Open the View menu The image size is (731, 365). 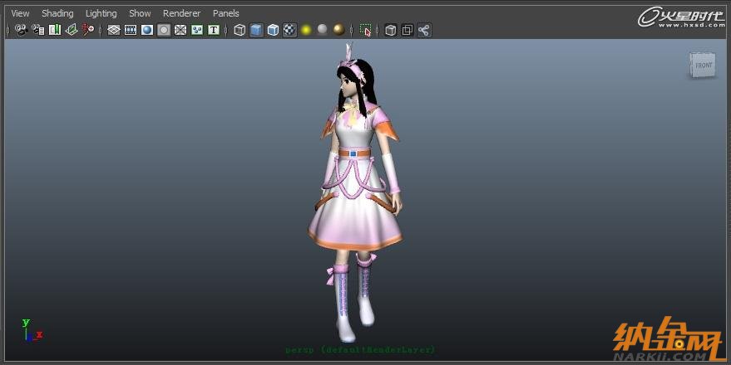point(20,13)
